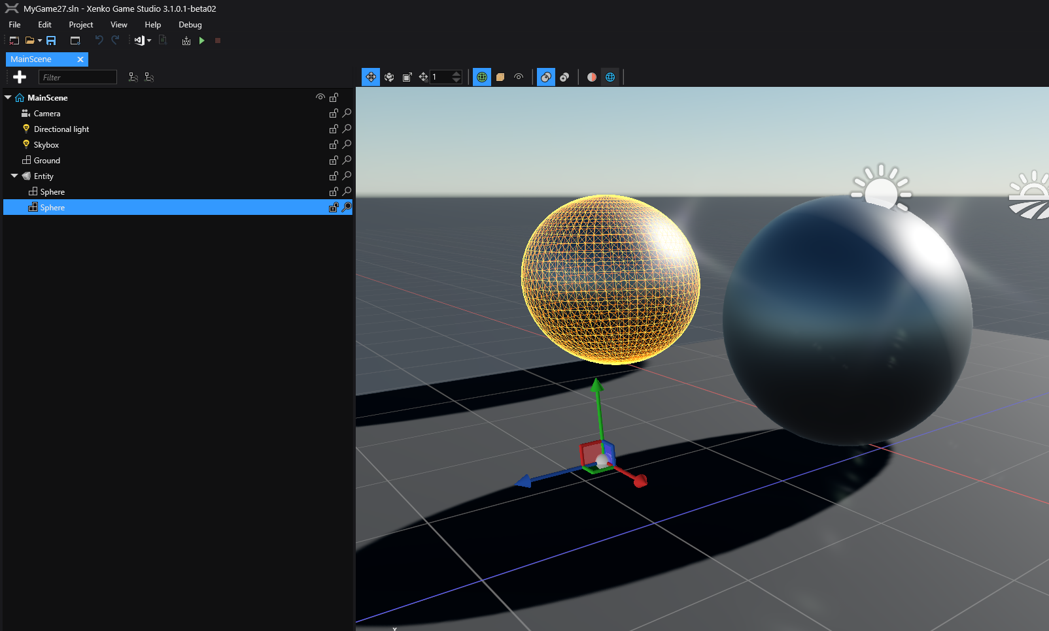Select the Ground entity
Screen dimensions: 1049x631
pyautogui.click(x=47, y=161)
